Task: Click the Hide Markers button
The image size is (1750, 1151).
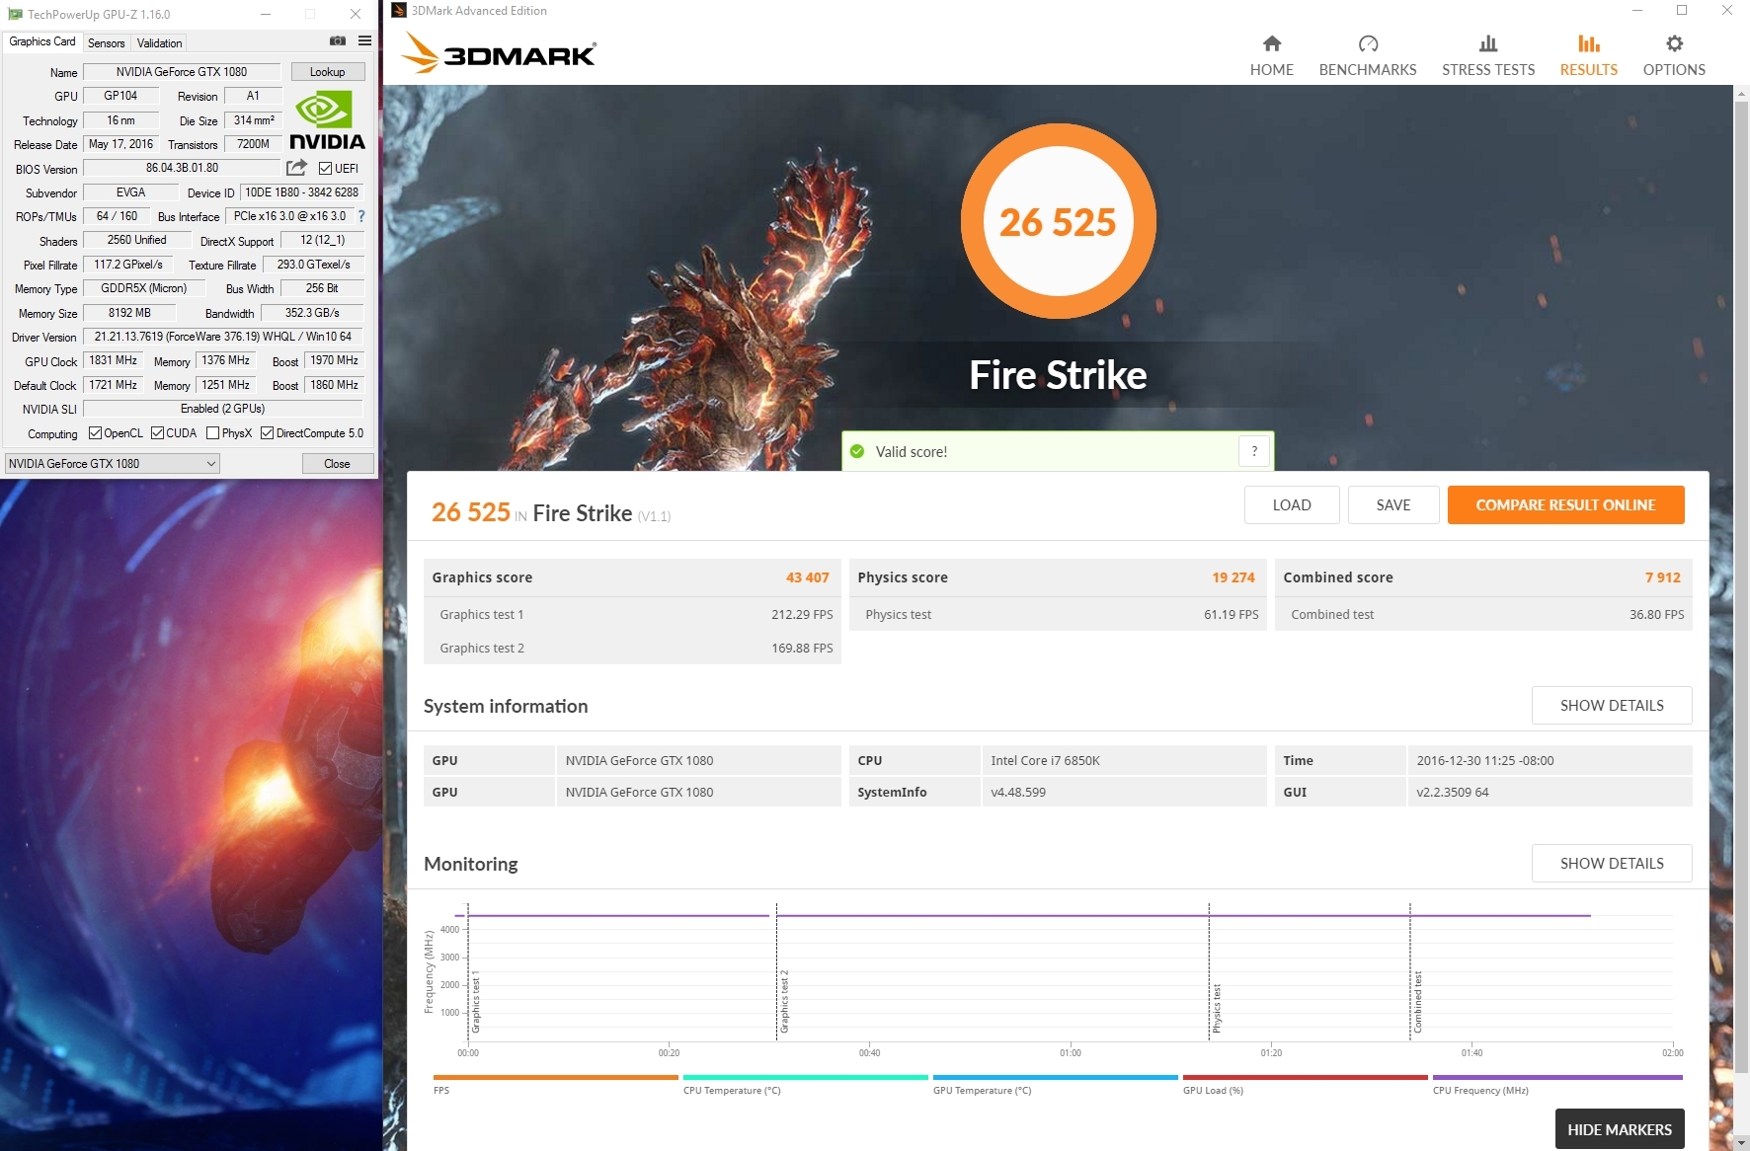Action: (x=1620, y=1129)
